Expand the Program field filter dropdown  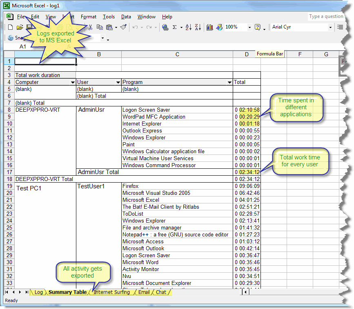click(x=229, y=82)
